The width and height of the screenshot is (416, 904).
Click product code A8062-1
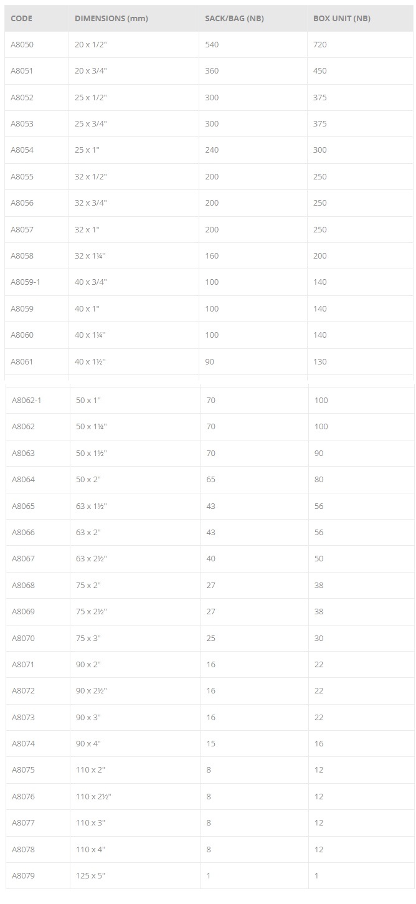(x=27, y=401)
